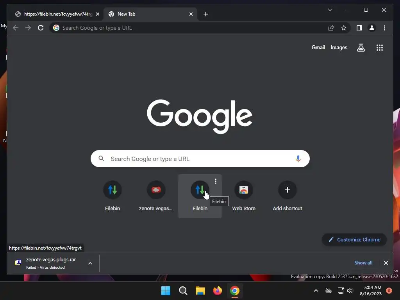Reload the current page
This screenshot has width=400, height=300.
[x=41, y=28]
